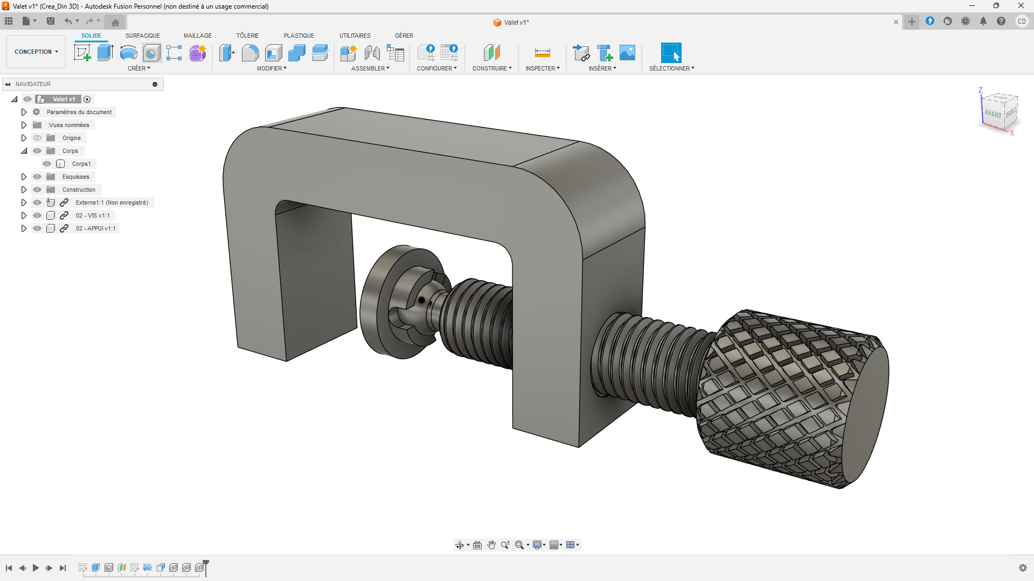This screenshot has width=1034, height=581.
Task: Click the Save icon in top toolbar
Action: pyautogui.click(x=51, y=21)
